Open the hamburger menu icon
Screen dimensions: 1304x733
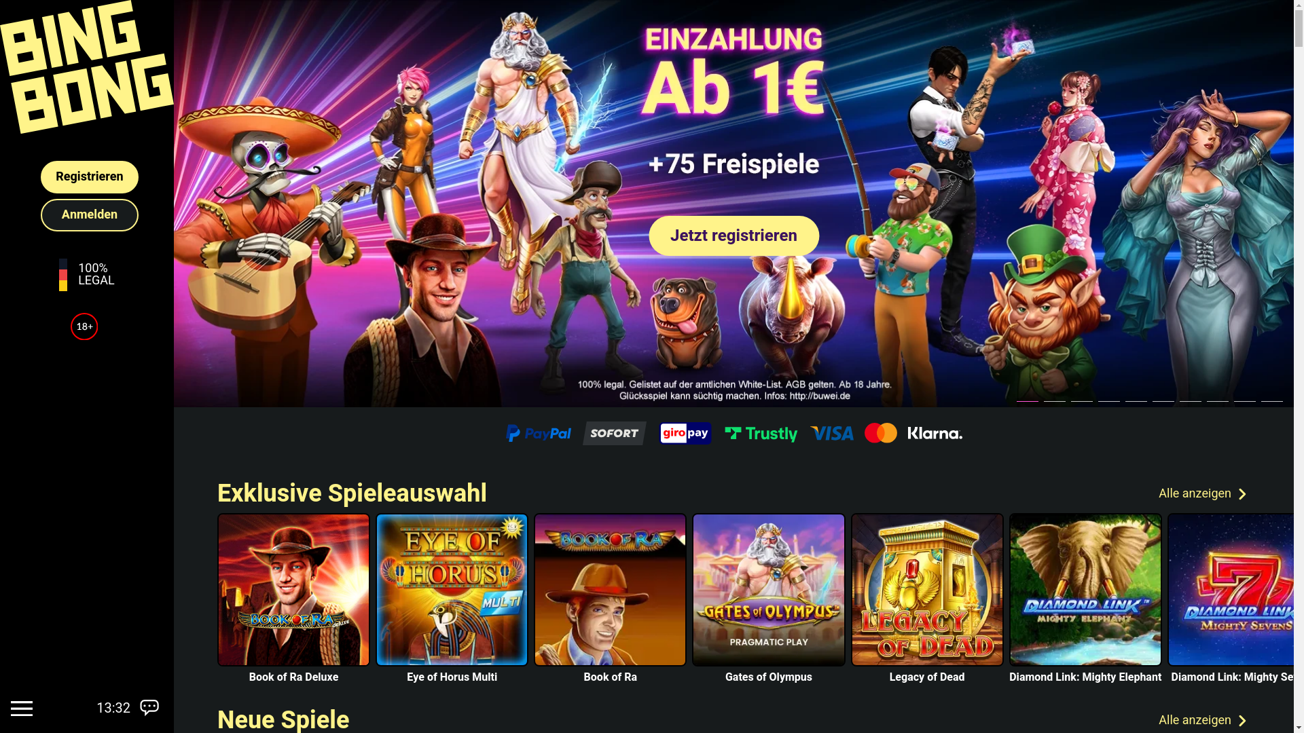pos(22,709)
